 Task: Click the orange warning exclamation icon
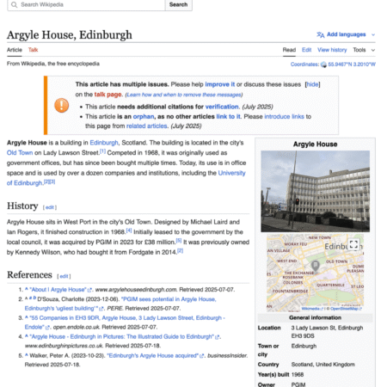coord(62,105)
